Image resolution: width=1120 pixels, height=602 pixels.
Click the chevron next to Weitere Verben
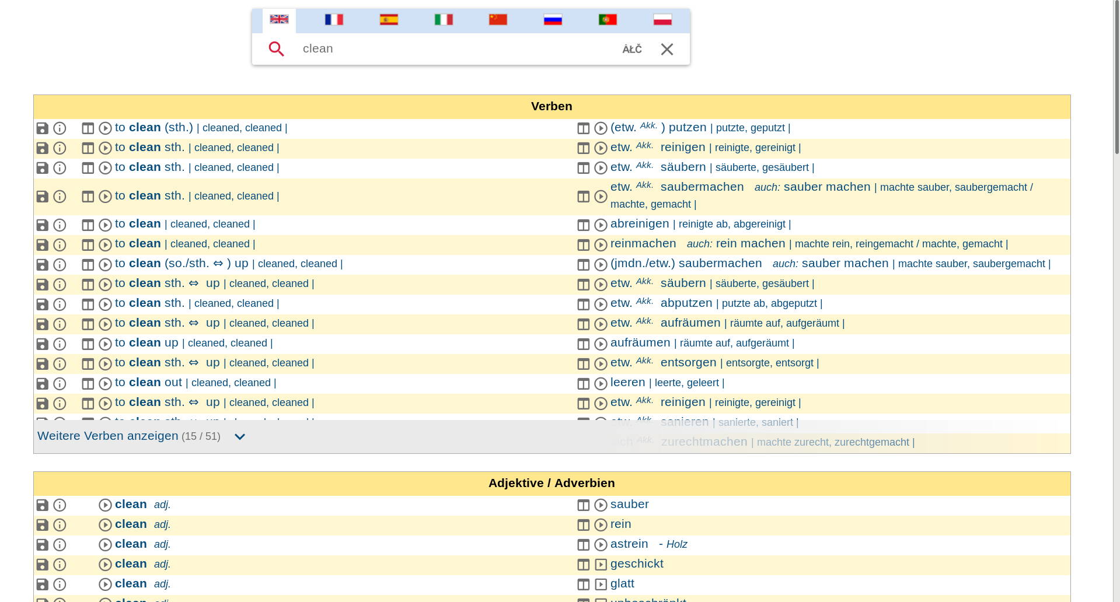(239, 437)
